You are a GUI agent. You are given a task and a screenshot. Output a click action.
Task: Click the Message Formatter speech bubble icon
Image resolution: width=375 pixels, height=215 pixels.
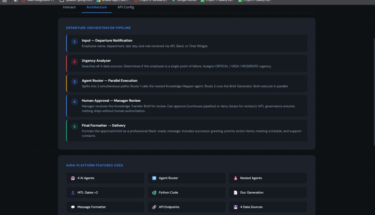click(73, 207)
